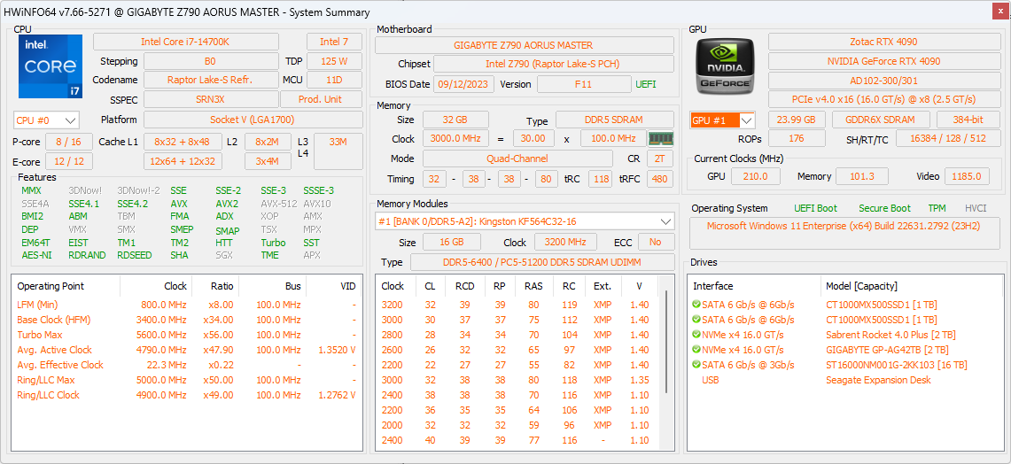Click the status check icon for GIGABYTE GP-AG42TB drive
Viewport: 1011px width, 464px height.
(x=696, y=350)
